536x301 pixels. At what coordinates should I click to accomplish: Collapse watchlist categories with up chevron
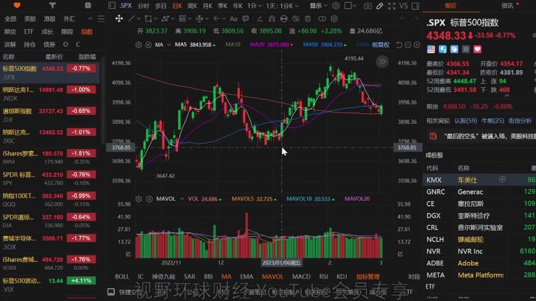pos(90,19)
